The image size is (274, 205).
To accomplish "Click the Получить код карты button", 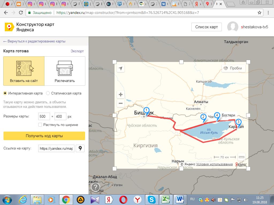I will coord(44,136).
